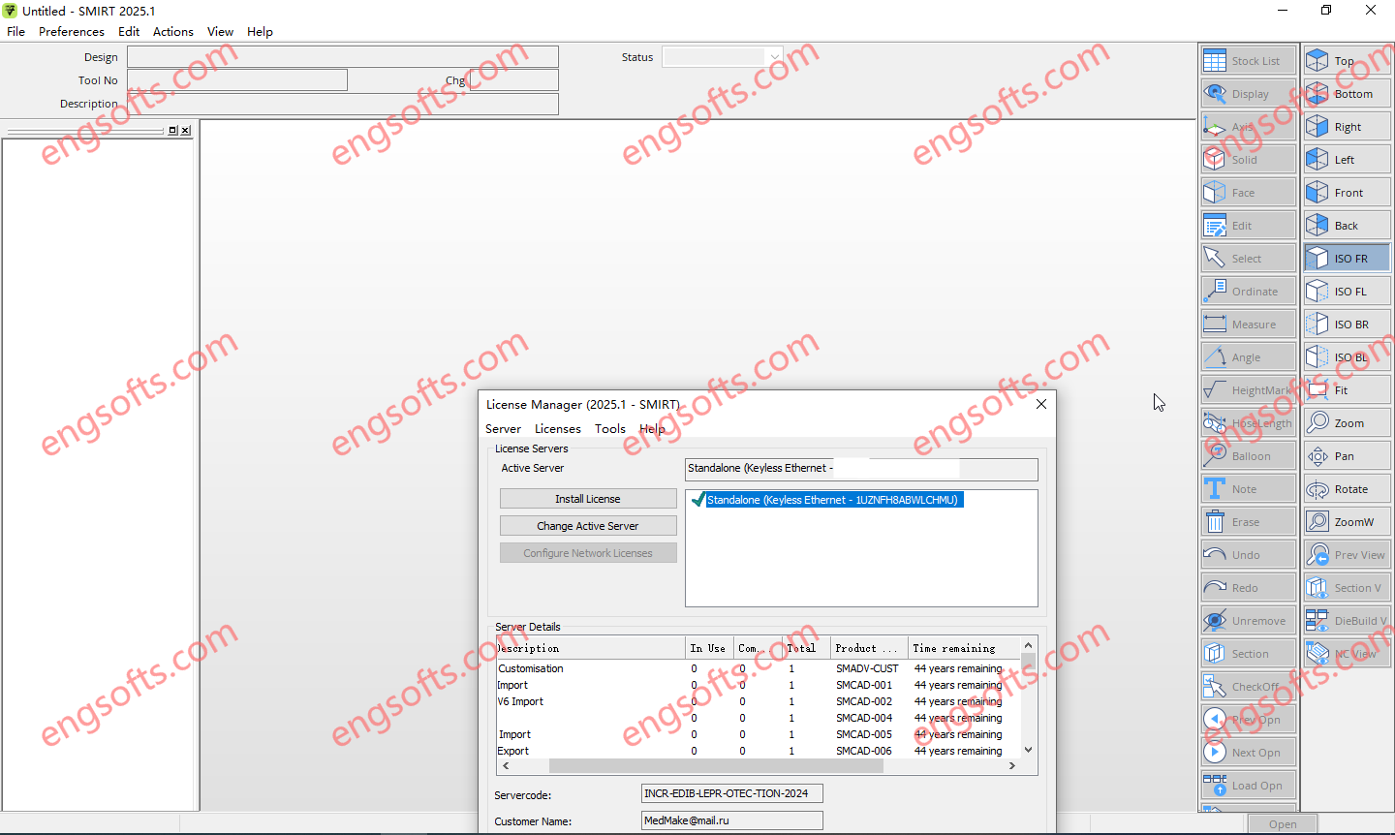Select the Standalone Keyless Ethernet server entry
The height and width of the screenshot is (835, 1395).
[x=834, y=500]
